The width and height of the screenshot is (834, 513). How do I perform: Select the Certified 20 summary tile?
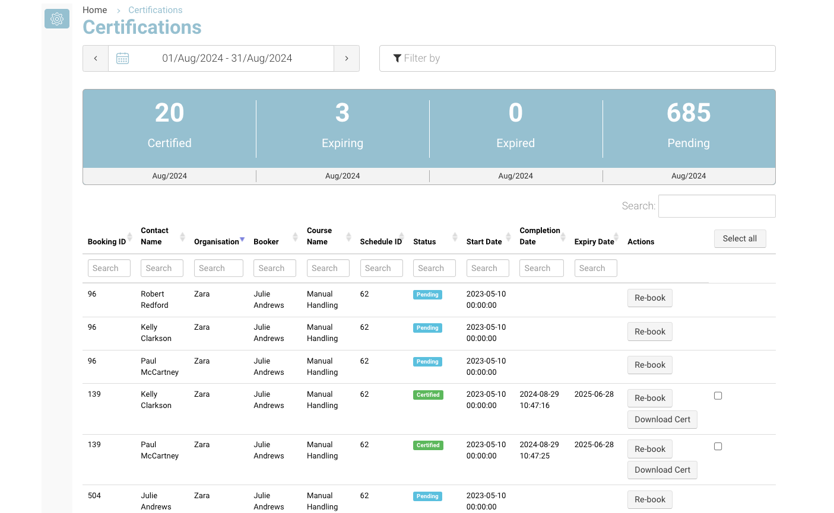click(x=169, y=128)
